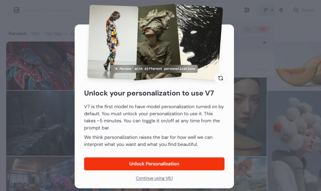Viewport: 321px width, 191px height.
Task: Click the lightning bolt fast mode icon
Action: point(281,10)
